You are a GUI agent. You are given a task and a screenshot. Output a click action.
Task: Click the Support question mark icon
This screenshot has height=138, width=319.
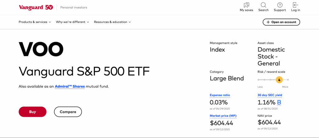click(x=280, y=5)
